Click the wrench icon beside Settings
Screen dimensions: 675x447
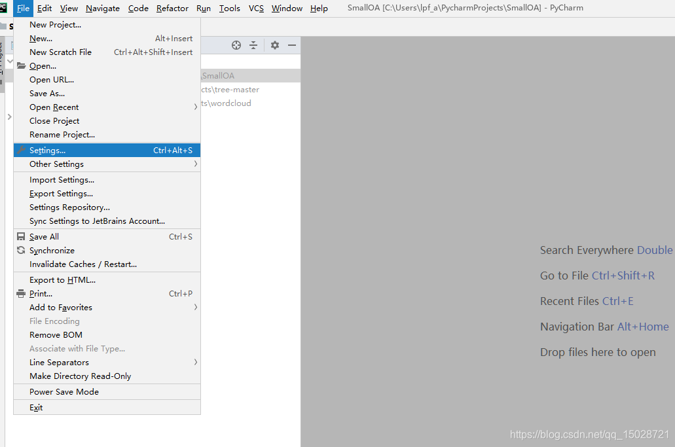[21, 150]
